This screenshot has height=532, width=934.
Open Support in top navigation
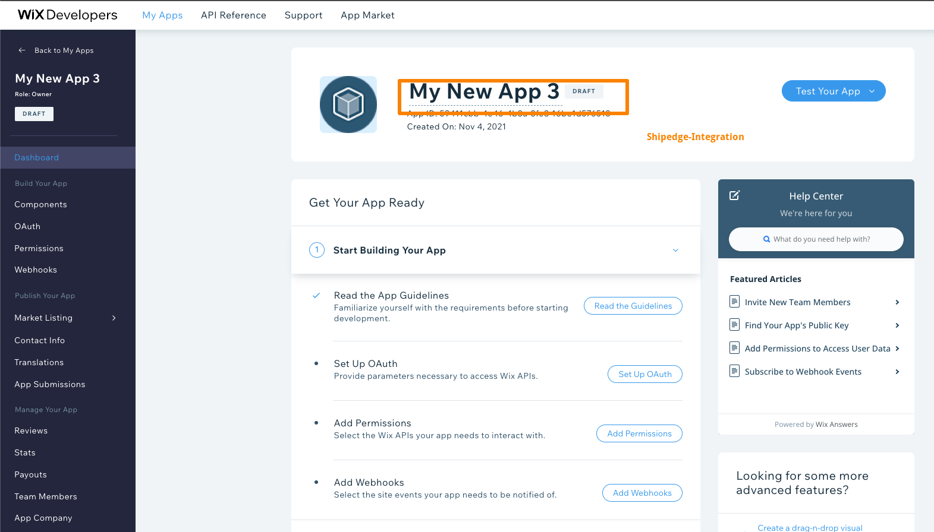point(304,15)
